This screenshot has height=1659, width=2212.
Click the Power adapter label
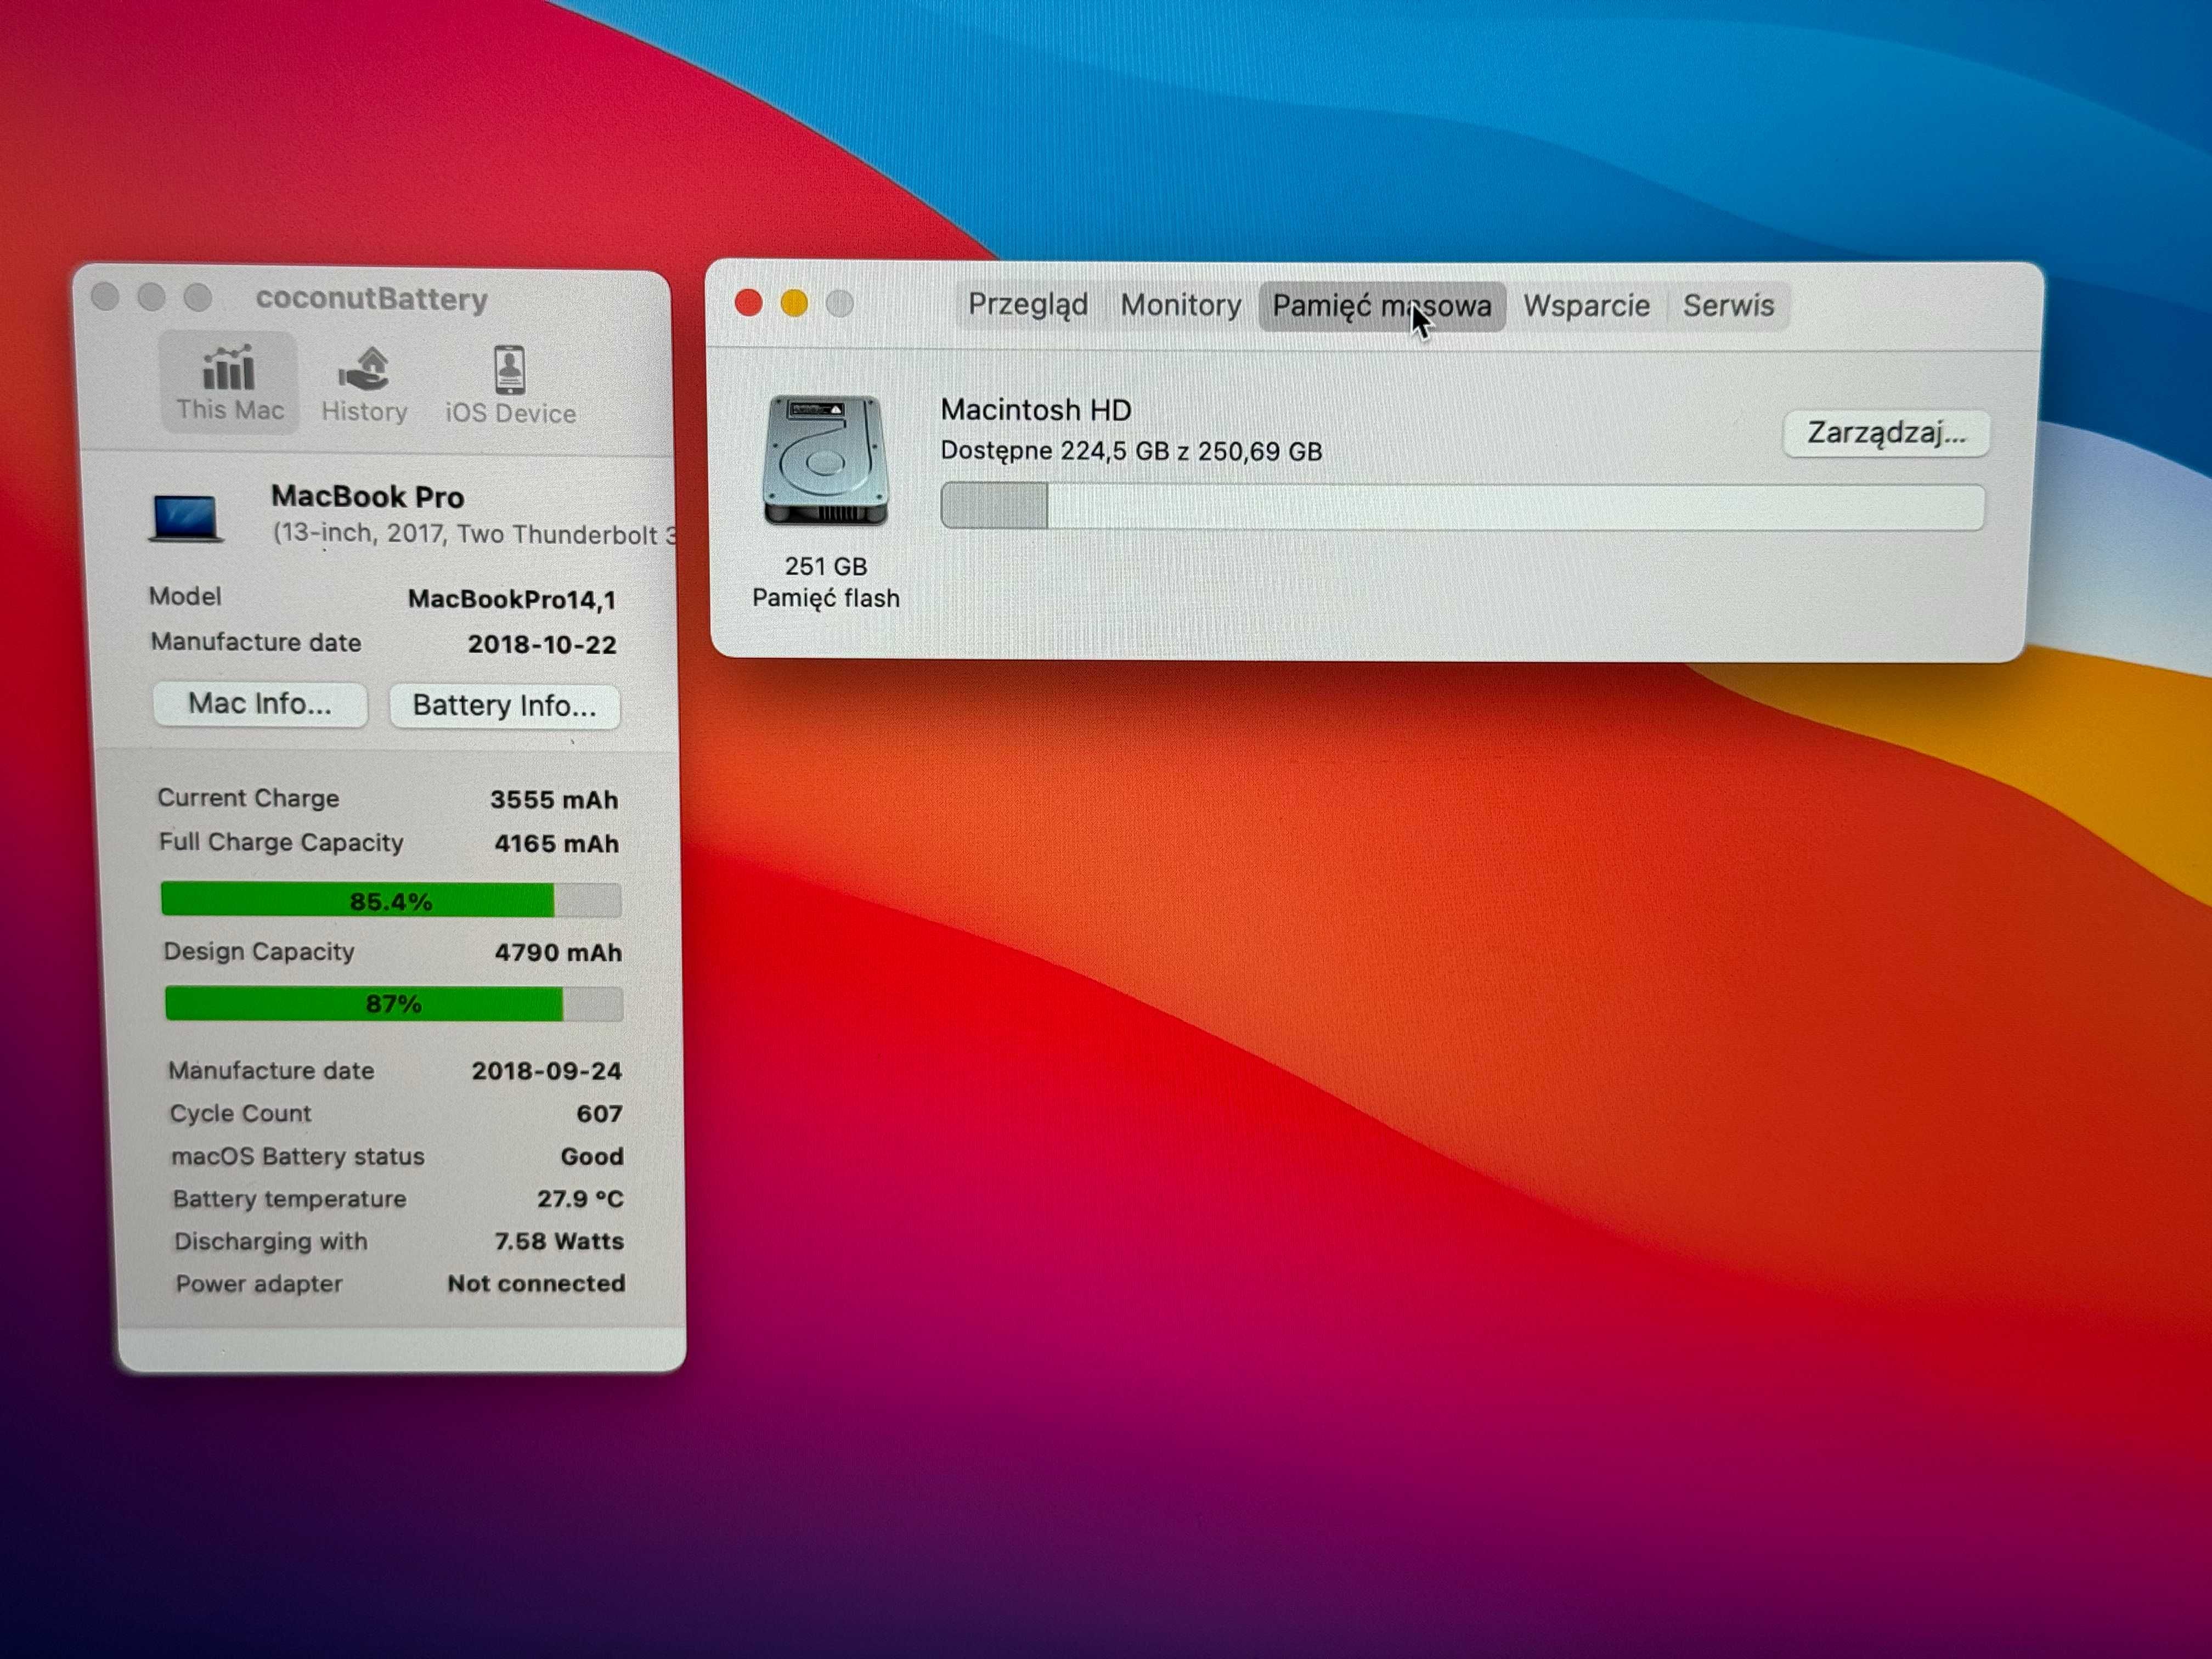point(259,1284)
